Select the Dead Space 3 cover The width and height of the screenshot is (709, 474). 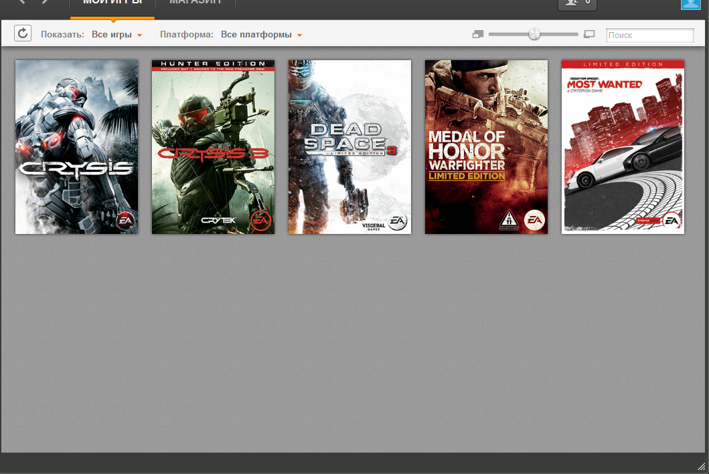[350, 147]
